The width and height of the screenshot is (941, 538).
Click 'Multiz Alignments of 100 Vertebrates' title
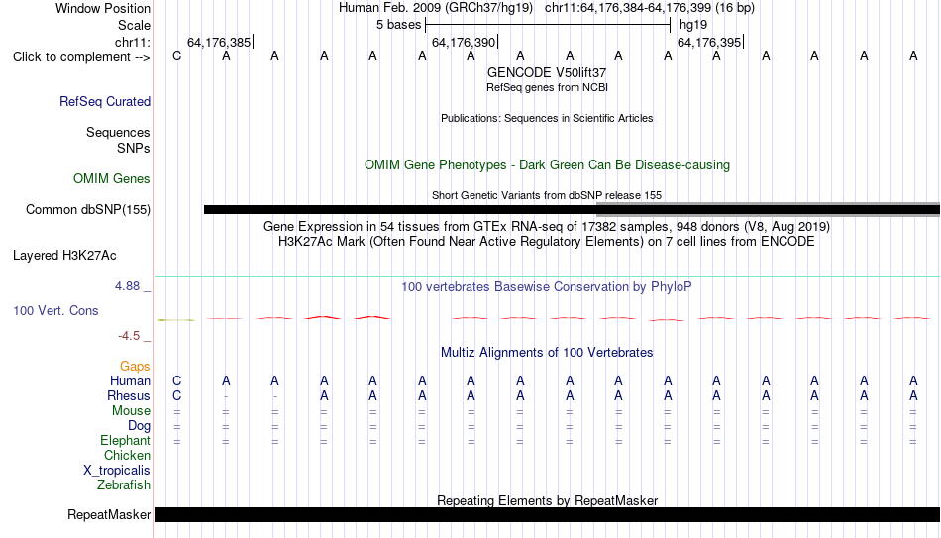(547, 353)
